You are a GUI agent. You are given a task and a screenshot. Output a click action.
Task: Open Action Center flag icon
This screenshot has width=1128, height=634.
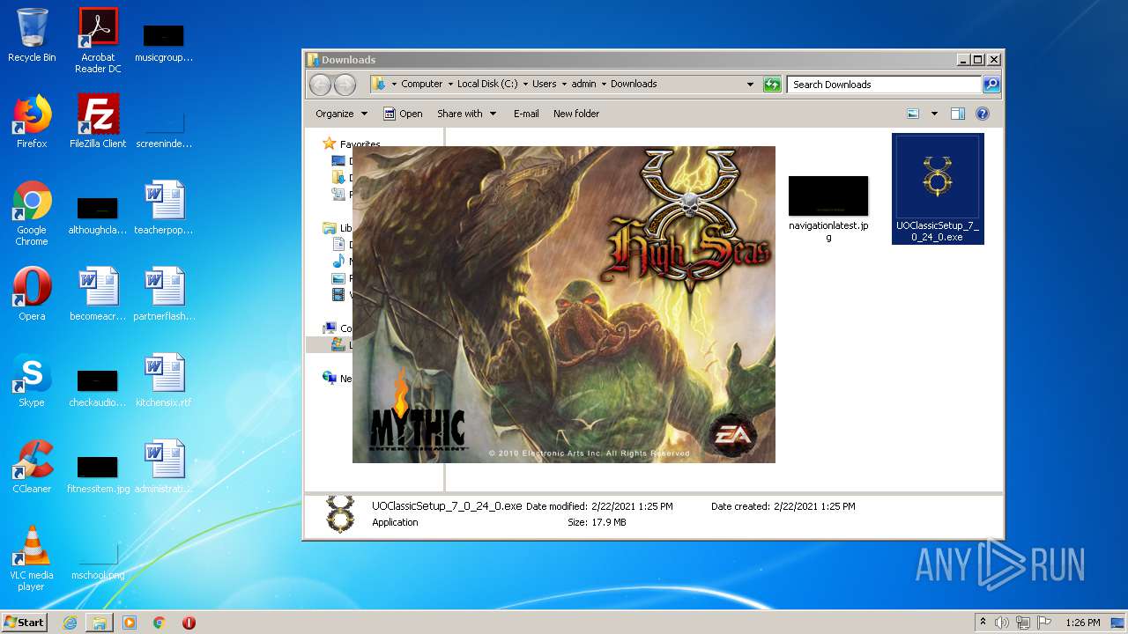tap(1043, 623)
